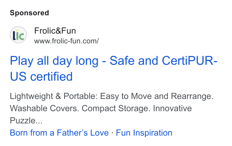Viewport: 232px width, 146px height.
Task: Visit the Fun Inspiration sitelink
Action: (144, 133)
